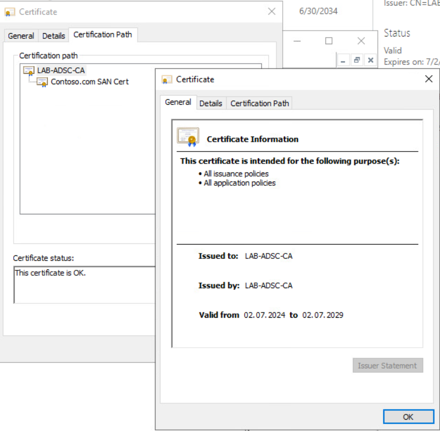Screen dimensions: 440x431
Task: Open Certification Path tab in front dialog
Action: 259,103
